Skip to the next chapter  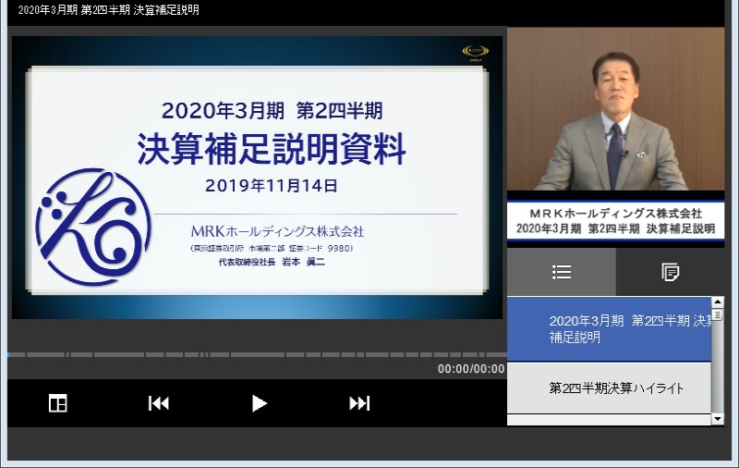coord(359,403)
